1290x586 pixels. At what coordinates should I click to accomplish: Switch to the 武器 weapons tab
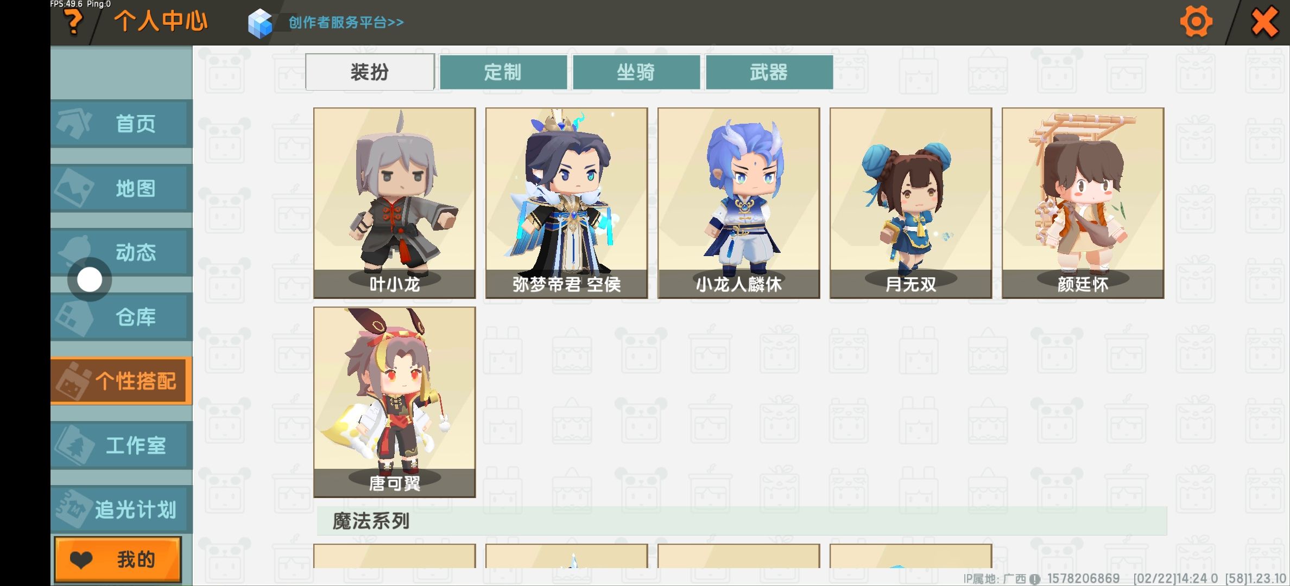[769, 72]
